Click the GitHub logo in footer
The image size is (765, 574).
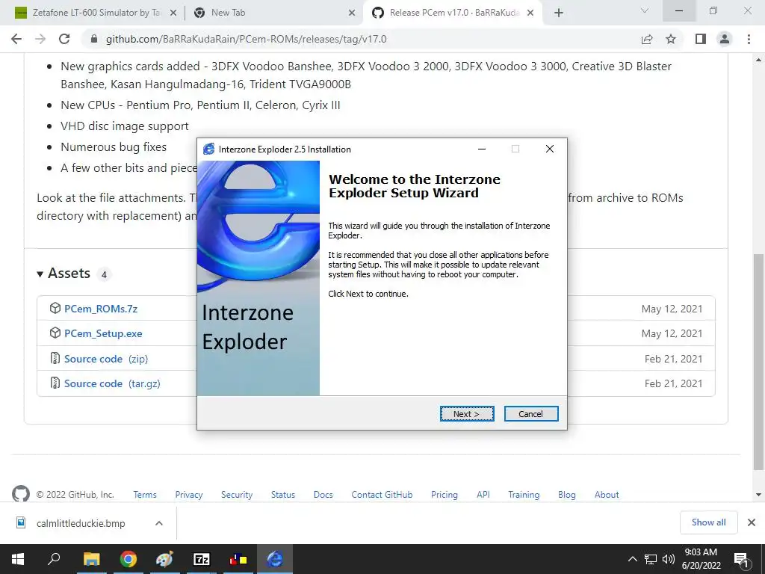point(20,494)
